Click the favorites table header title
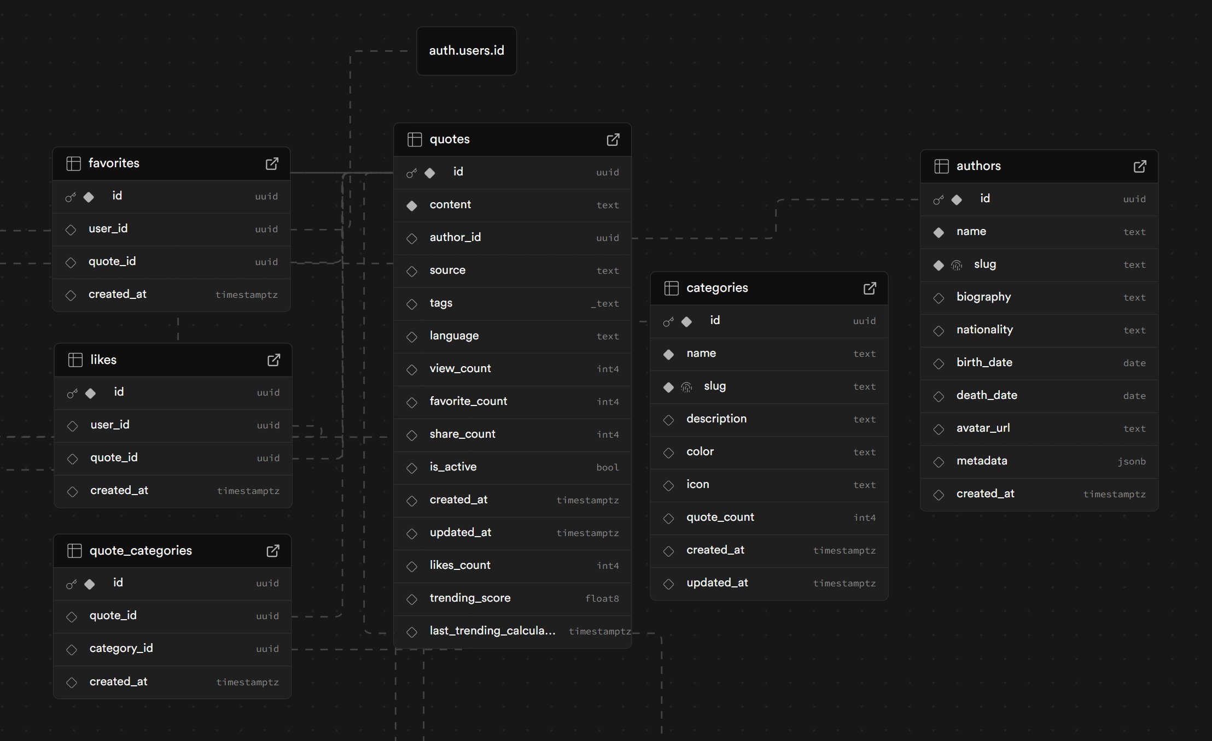Screen dimensions: 1212x741 tap(114, 163)
